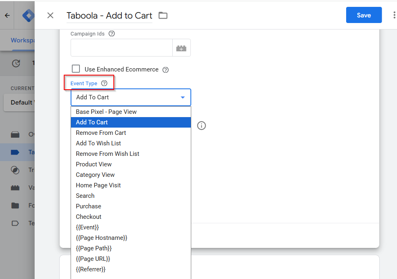Pick Product View from the event list
The image size is (397, 279).
click(x=131, y=164)
